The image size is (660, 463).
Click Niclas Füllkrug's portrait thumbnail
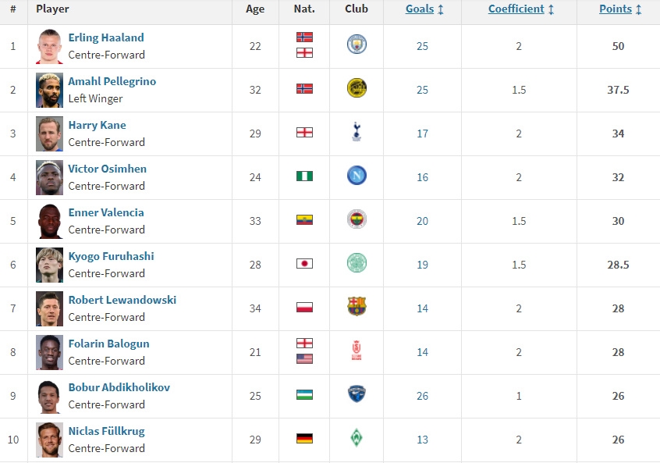(x=49, y=440)
